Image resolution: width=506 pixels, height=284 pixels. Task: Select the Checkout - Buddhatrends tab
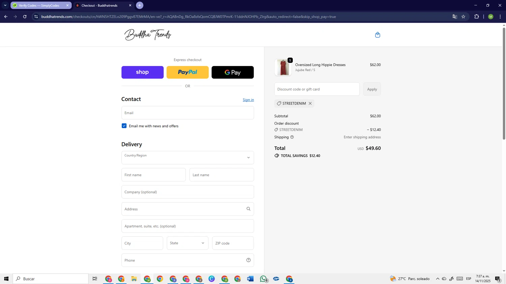tap(100, 5)
